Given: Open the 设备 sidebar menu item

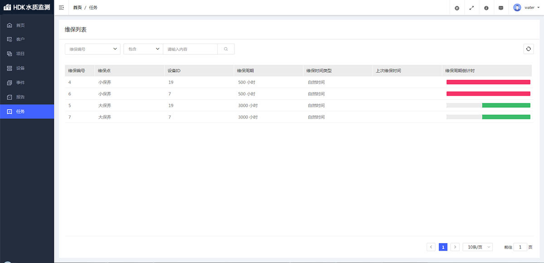Looking at the screenshot, I should pyautogui.click(x=20, y=68).
